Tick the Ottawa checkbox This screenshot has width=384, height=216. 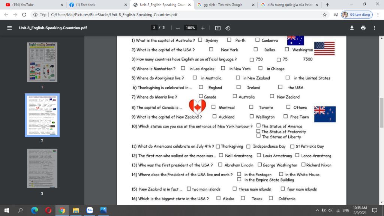pos(288,107)
